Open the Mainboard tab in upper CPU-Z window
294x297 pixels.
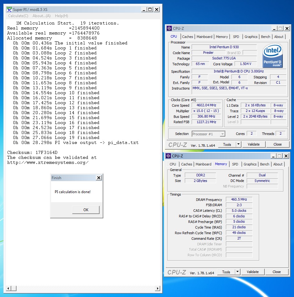204,37
